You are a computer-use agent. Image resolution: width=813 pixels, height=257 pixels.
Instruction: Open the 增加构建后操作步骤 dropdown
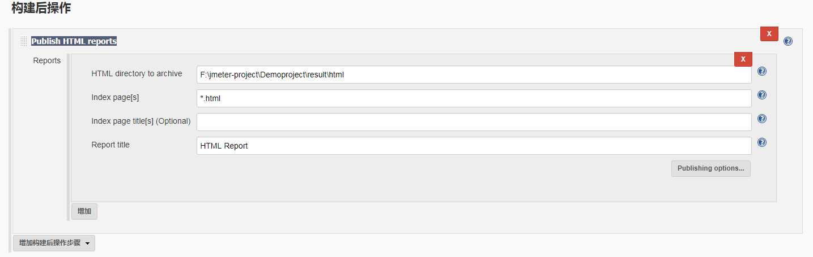[x=54, y=243]
